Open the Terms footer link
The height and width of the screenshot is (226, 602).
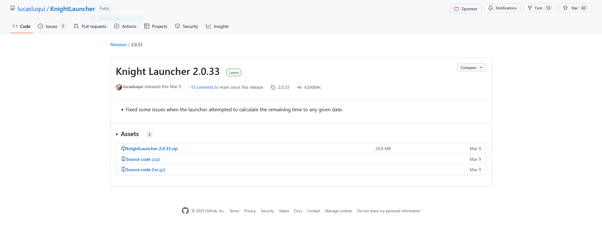[x=234, y=211]
